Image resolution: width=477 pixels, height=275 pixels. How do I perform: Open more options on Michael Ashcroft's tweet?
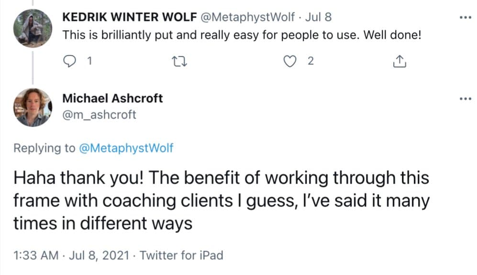465,99
